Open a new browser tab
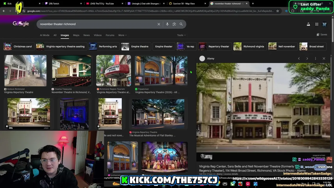This screenshot has width=334, height=188. (x=253, y=4)
